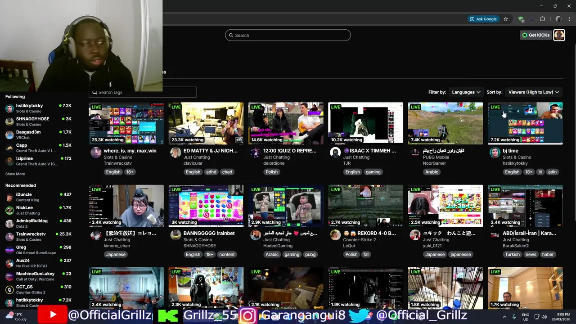576x324 pixels.
Task: Click the Greg channel avatar in sidebar
Action: pos(9,250)
